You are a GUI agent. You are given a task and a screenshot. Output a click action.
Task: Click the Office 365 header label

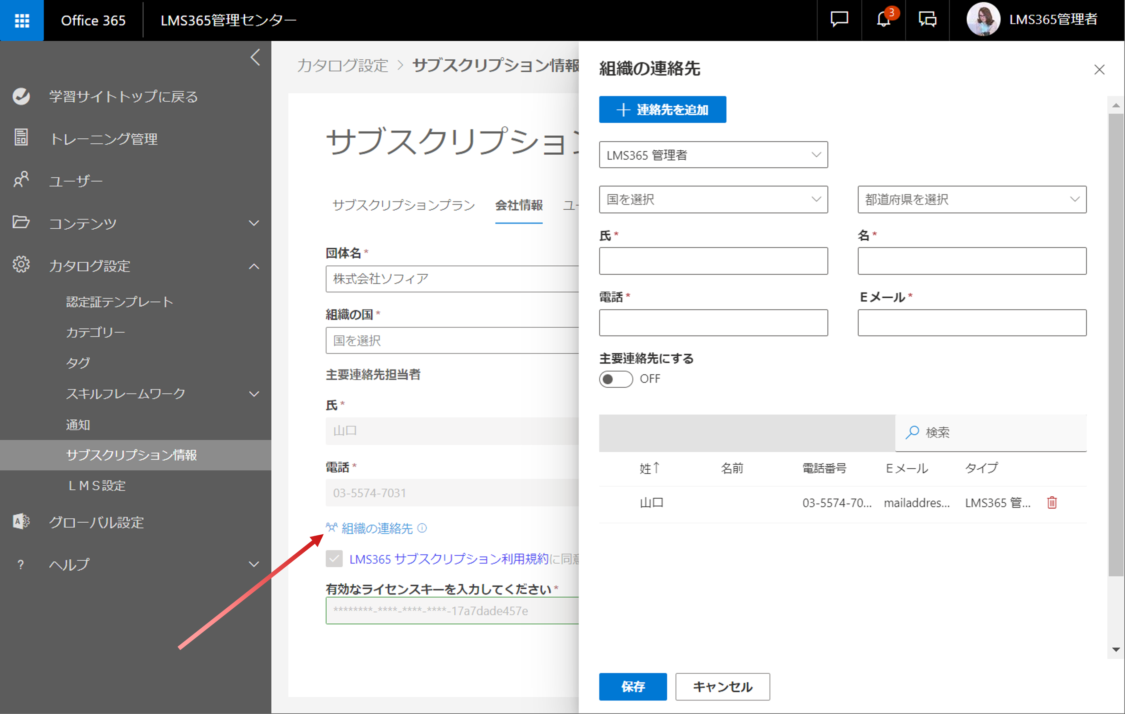pos(93,20)
